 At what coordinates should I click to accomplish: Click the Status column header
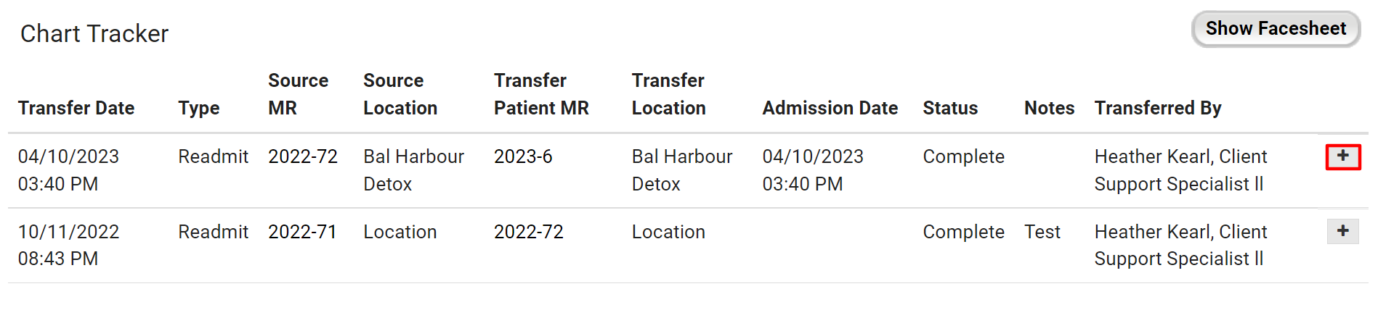click(x=950, y=108)
